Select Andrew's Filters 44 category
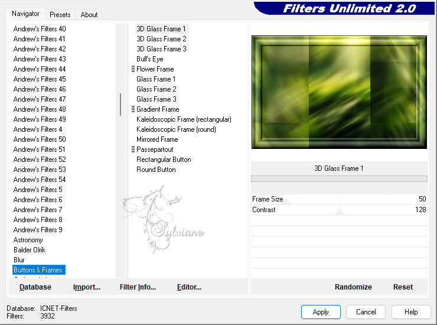The width and height of the screenshot is (437, 325). (x=40, y=69)
